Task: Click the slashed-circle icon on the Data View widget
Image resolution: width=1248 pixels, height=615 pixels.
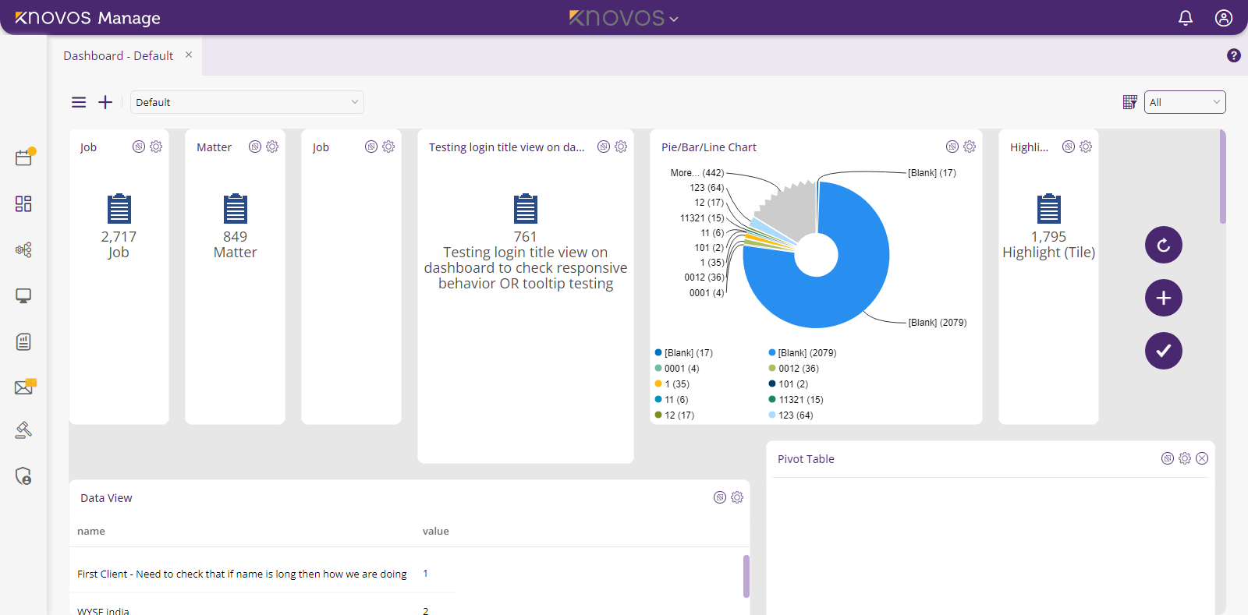Action: click(x=720, y=497)
